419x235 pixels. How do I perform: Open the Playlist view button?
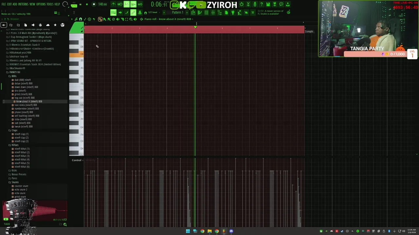(x=193, y=12)
